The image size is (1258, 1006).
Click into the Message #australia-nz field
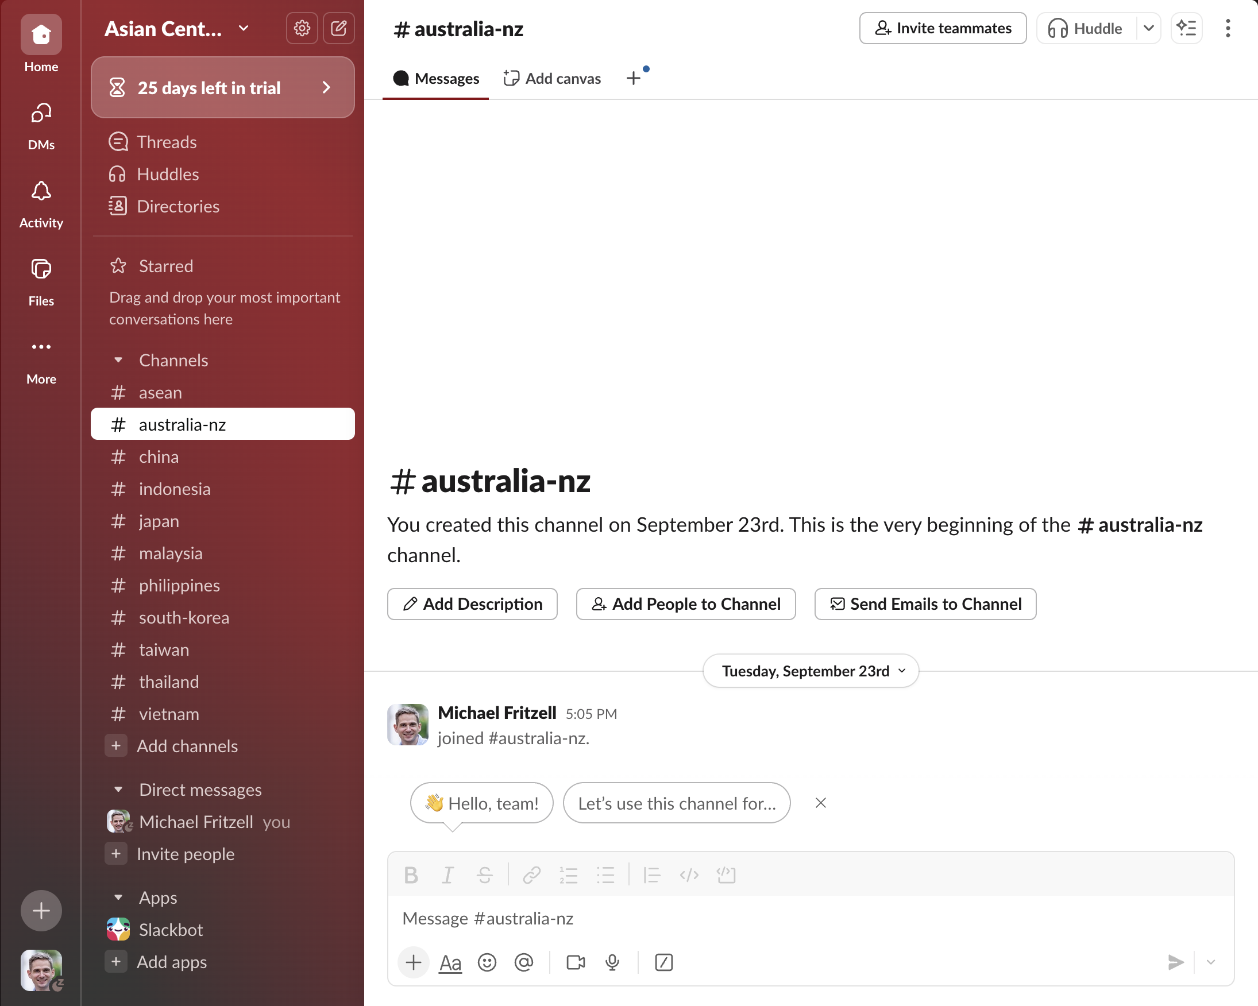pos(810,919)
